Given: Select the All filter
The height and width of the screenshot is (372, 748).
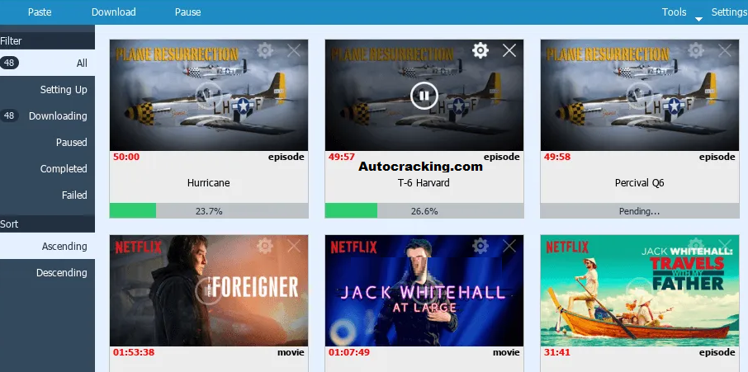Looking at the screenshot, I should tap(47, 63).
